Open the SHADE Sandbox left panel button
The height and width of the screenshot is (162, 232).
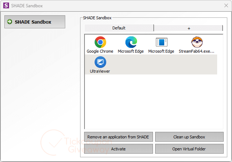[x=35, y=22]
